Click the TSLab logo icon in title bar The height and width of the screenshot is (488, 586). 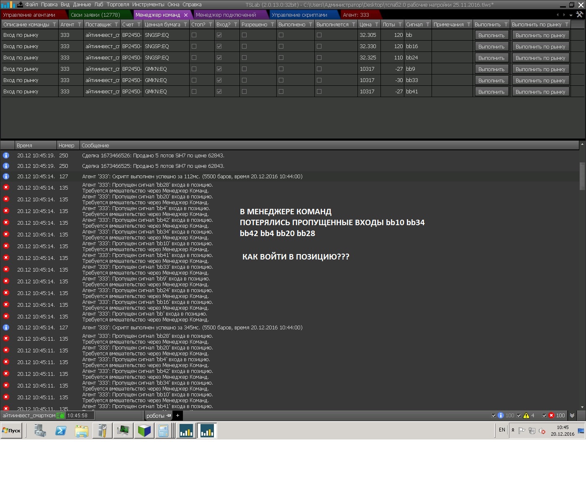pos(8,5)
